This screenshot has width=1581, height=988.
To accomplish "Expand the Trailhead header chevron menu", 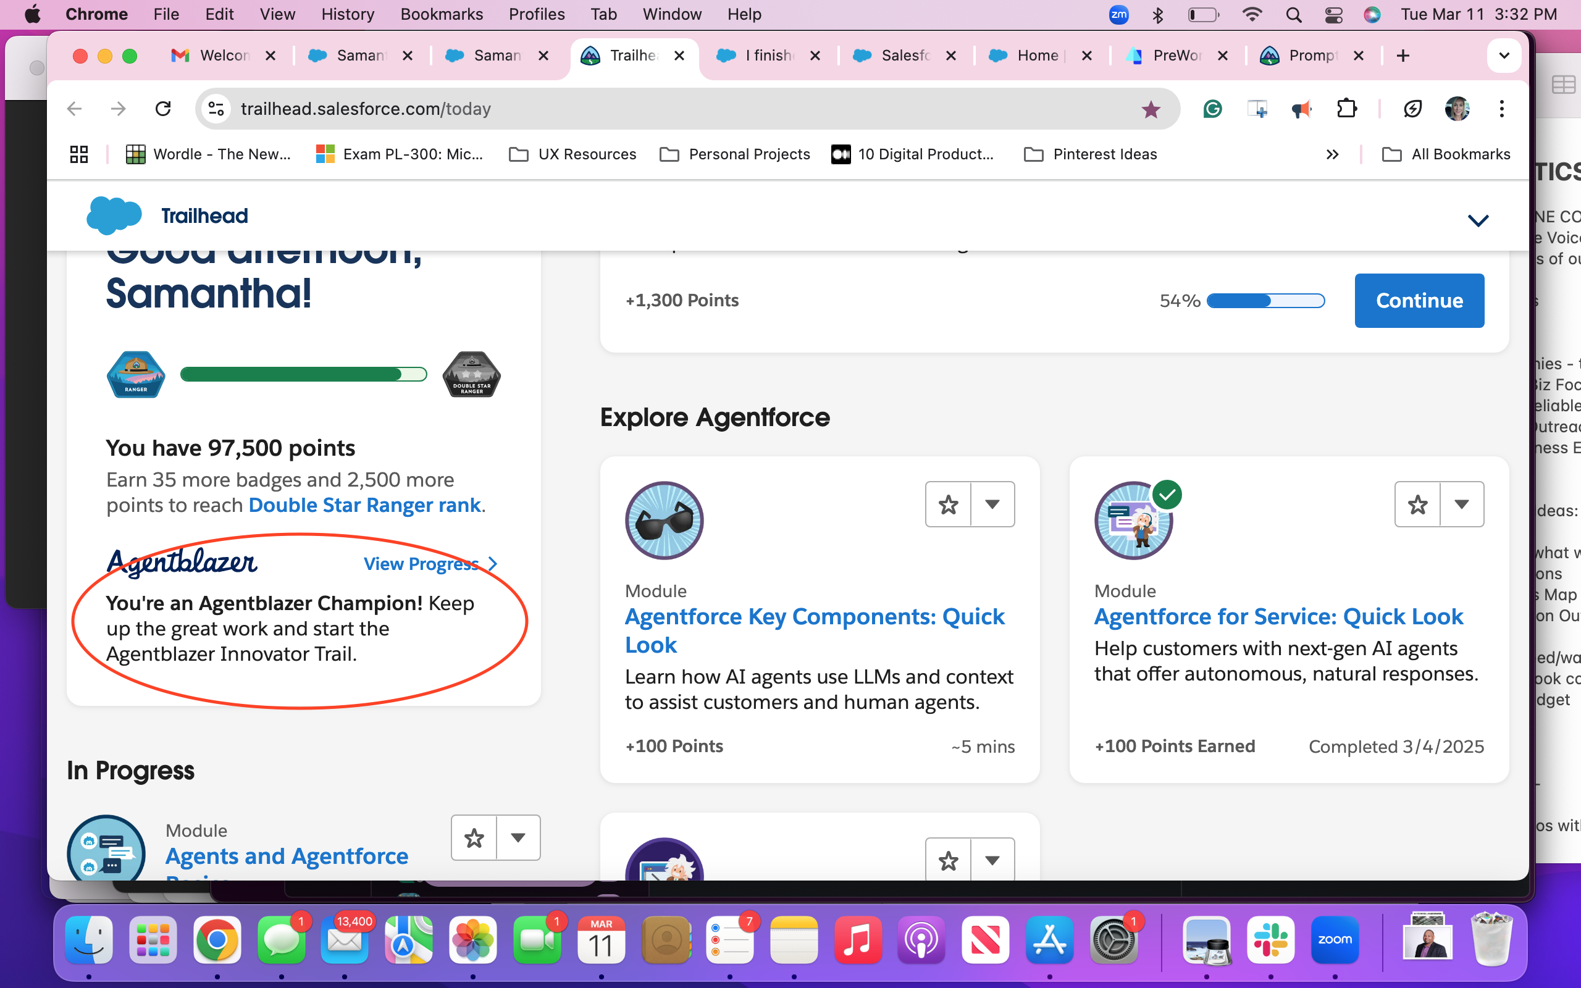I will pos(1478,220).
